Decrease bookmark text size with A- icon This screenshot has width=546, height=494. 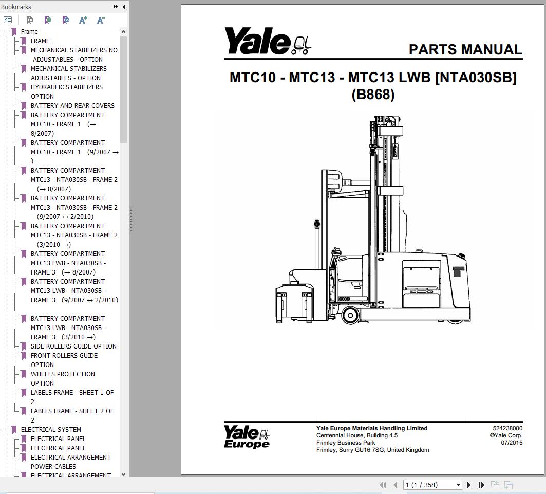click(x=100, y=20)
